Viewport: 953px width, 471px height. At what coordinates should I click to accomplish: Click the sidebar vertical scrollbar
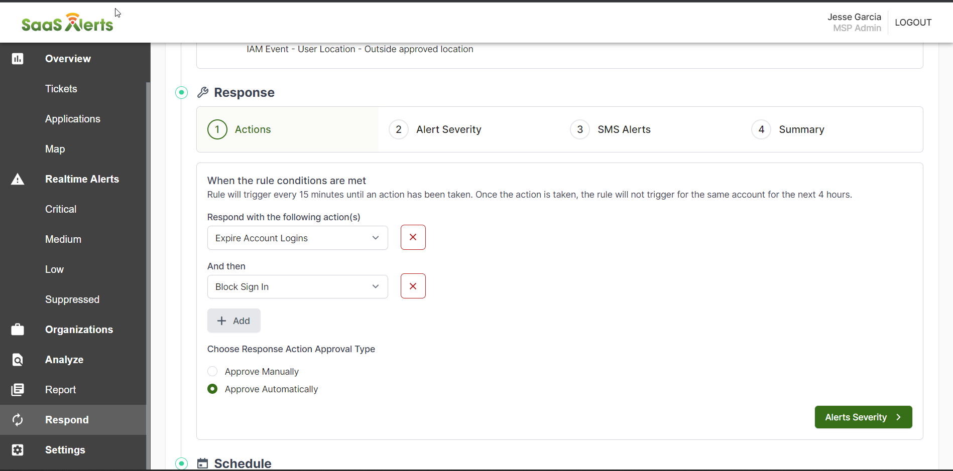148,276
